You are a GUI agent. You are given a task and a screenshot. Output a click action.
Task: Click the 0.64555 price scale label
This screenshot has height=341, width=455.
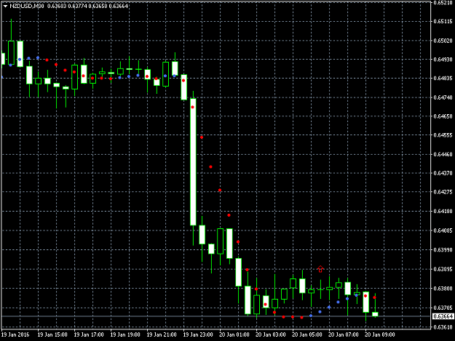coord(443,135)
